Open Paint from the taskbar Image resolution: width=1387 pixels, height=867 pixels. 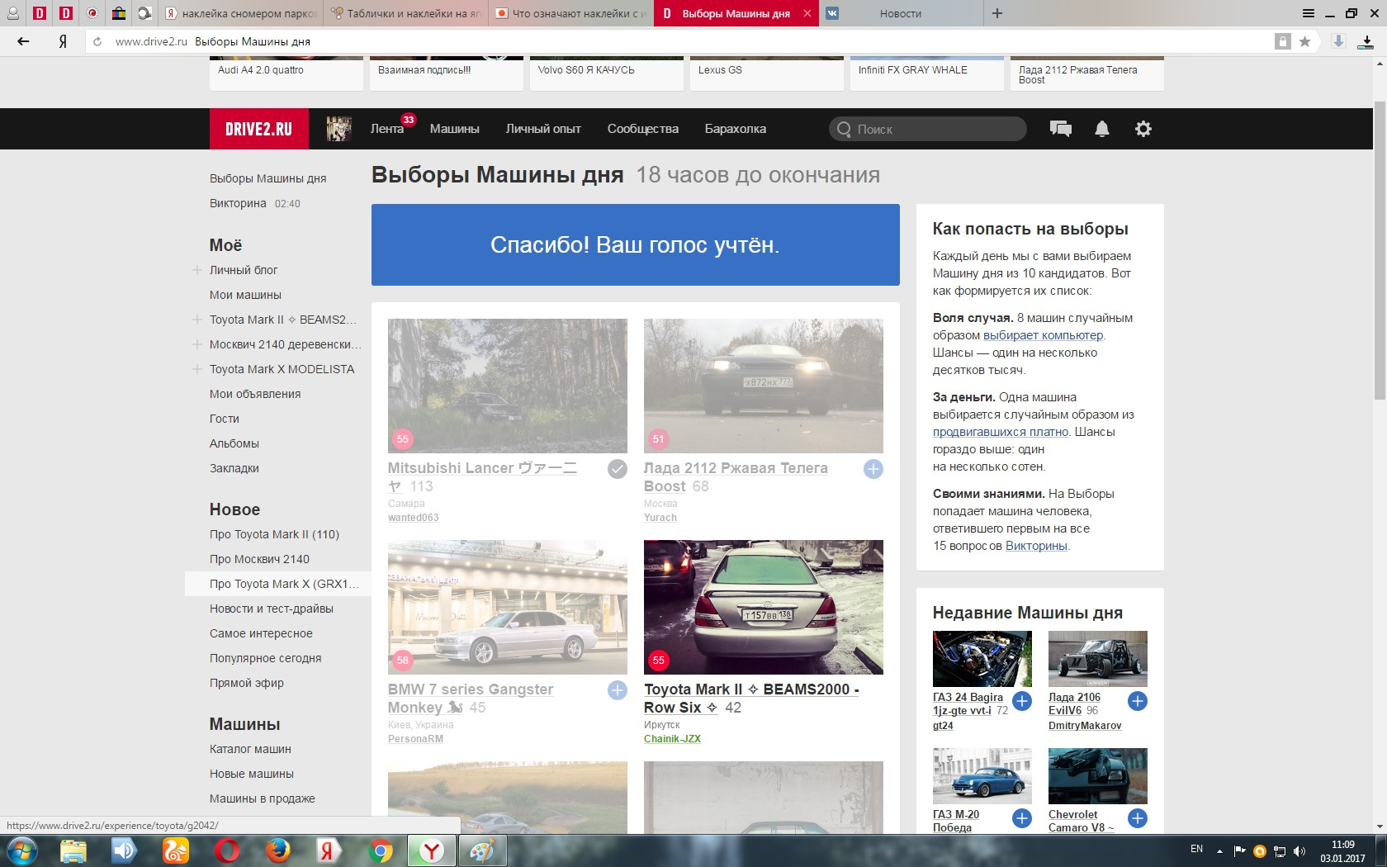(x=482, y=850)
